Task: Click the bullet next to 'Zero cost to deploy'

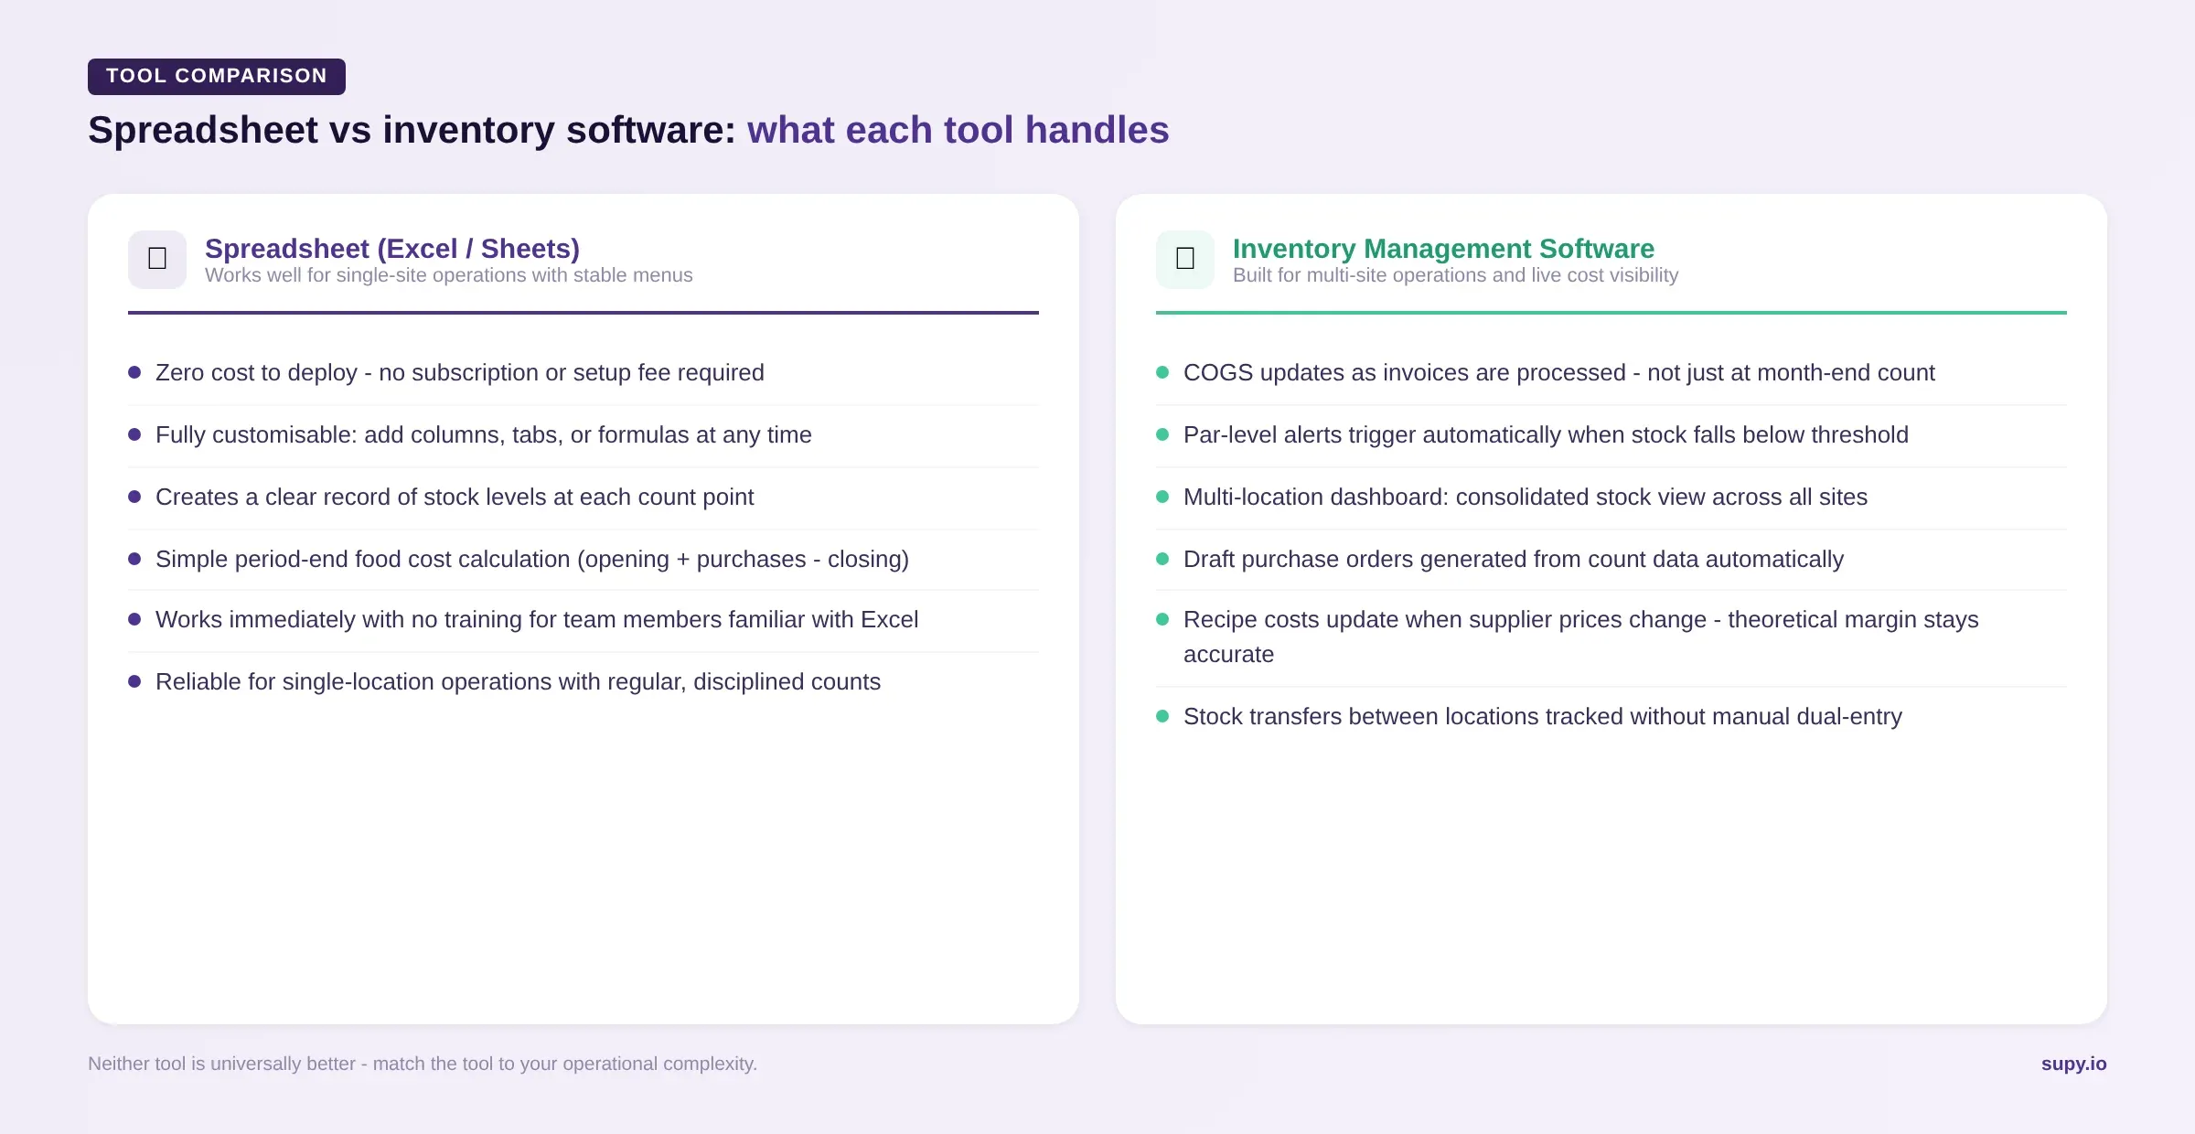Action: (x=135, y=372)
